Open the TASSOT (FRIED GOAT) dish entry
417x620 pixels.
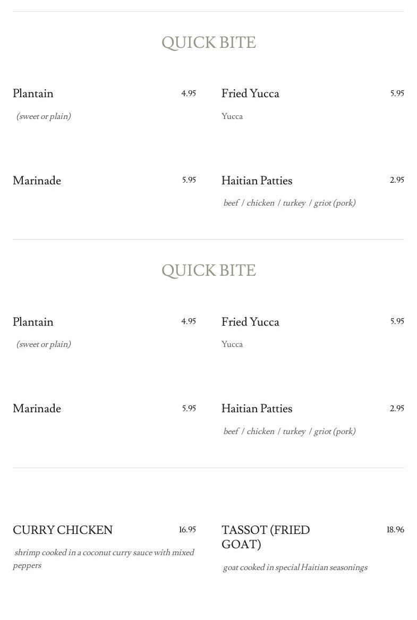pyautogui.click(x=266, y=537)
